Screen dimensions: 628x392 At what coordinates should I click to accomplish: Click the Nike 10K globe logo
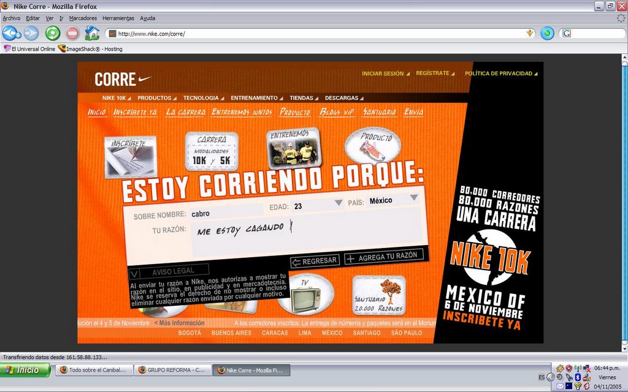pyautogui.click(x=490, y=257)
